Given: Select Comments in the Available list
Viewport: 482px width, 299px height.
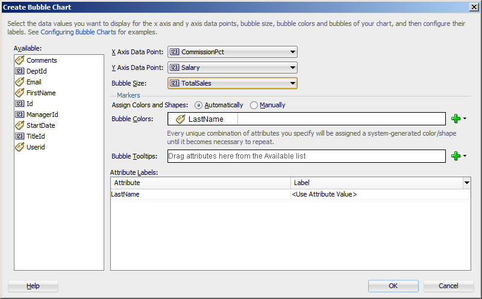Looking at the screenshot, I should [x=42, y=60].
